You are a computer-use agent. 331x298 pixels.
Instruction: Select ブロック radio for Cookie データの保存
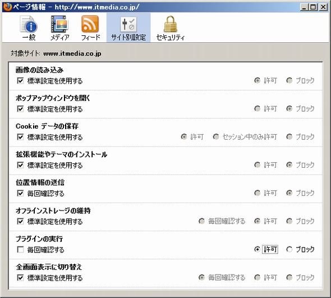point(289,136)
